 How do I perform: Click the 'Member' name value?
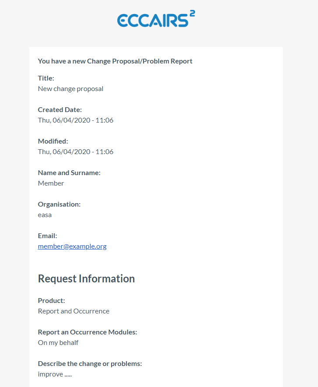pos(51,183)
